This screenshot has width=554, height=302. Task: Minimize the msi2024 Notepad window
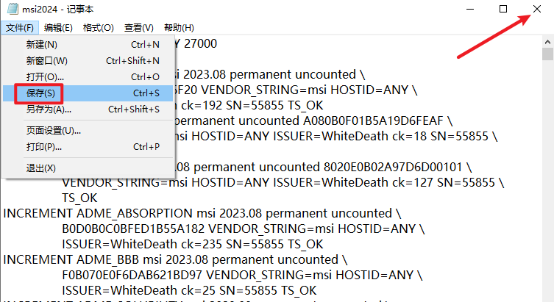469,9
